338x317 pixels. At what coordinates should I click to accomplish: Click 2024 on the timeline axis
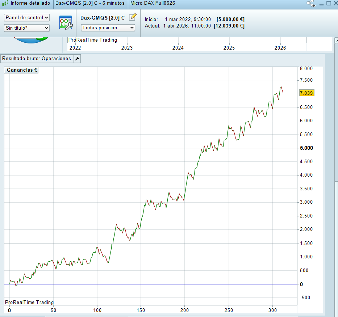tap(178, 48)
